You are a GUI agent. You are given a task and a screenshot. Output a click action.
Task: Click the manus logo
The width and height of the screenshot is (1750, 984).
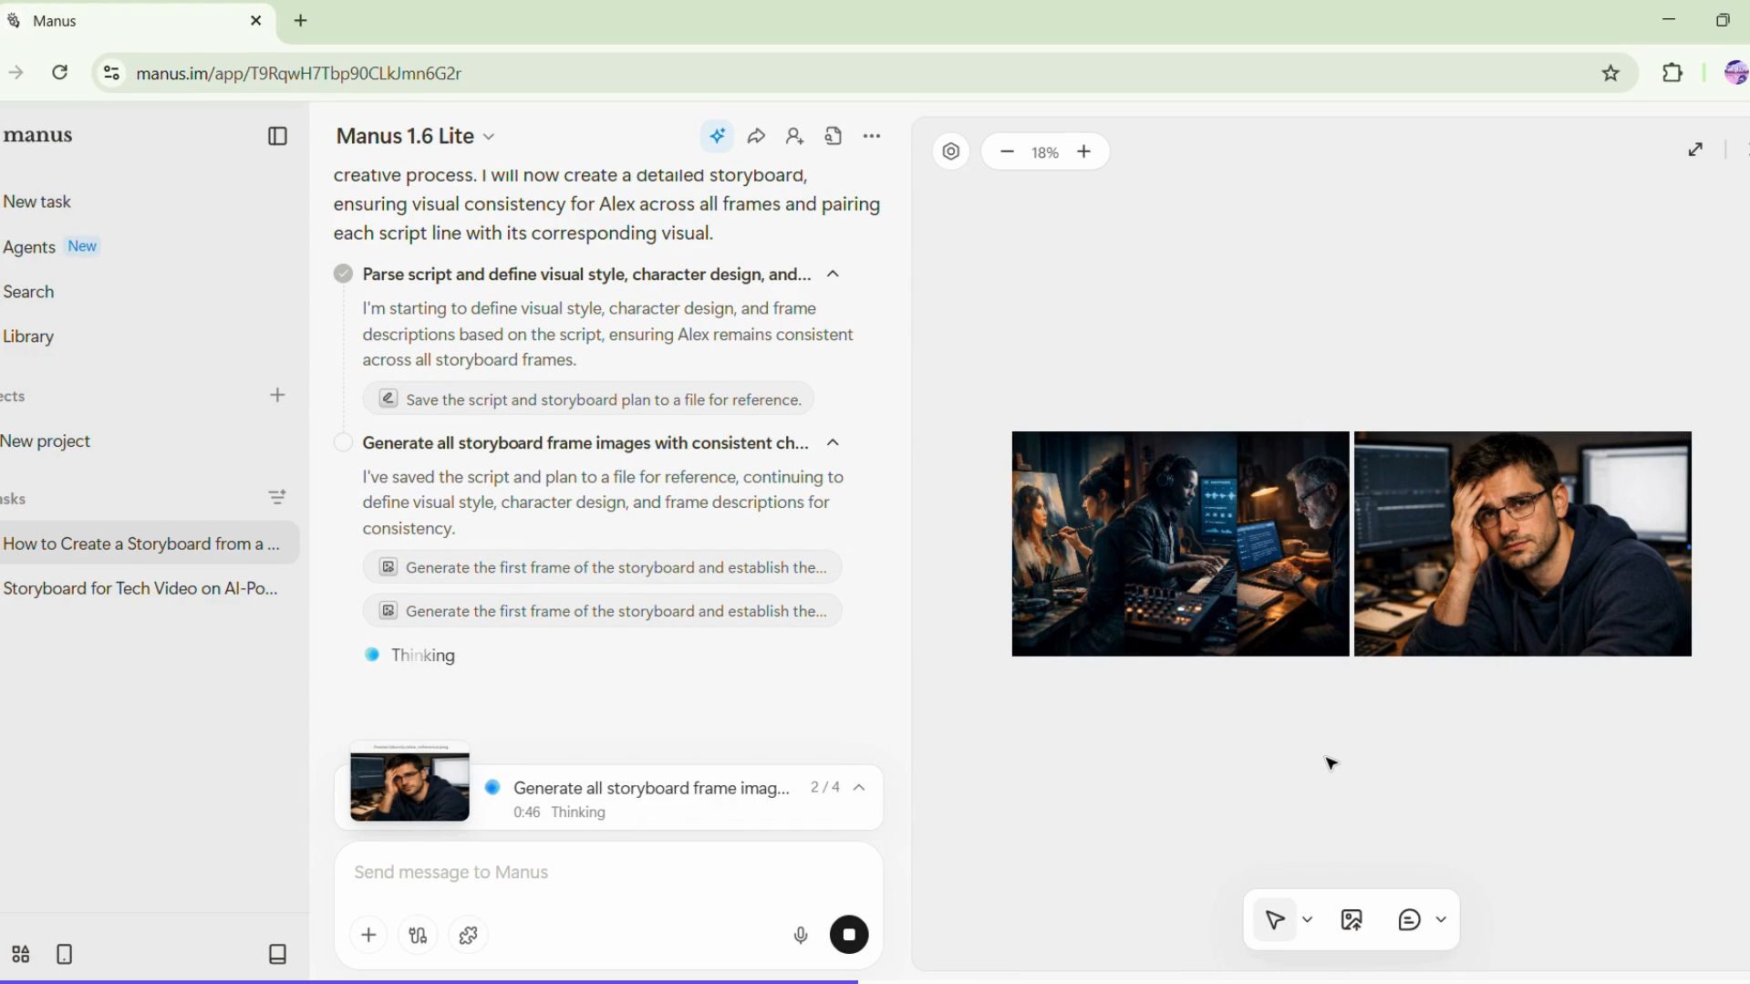coord(36,136)
